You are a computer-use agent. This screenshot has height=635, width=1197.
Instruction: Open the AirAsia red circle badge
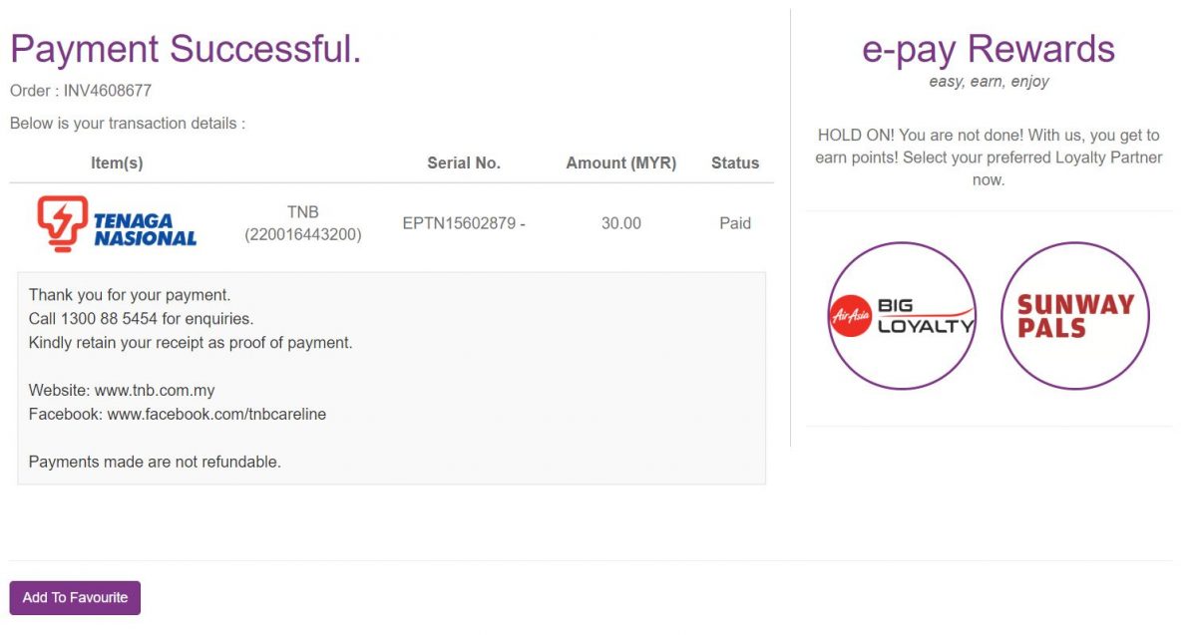pyautogui.click(x=849, y=315)
